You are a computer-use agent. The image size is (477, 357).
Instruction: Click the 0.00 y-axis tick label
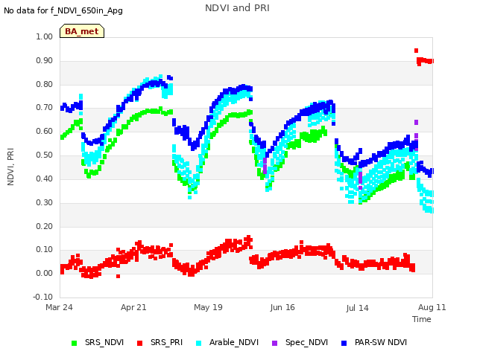click(45, 274)
